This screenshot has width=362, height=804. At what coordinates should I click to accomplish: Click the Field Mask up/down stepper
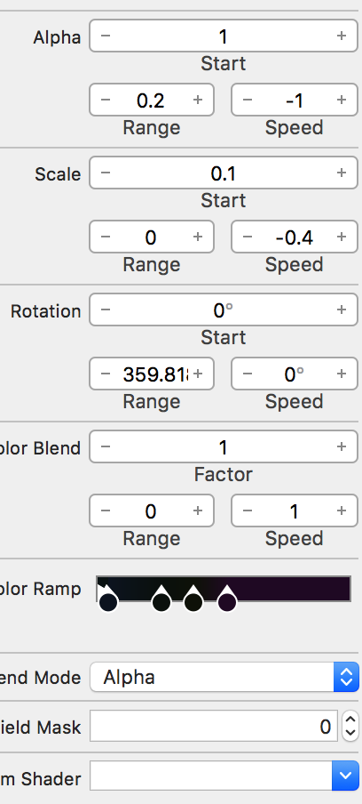[350, 726]
